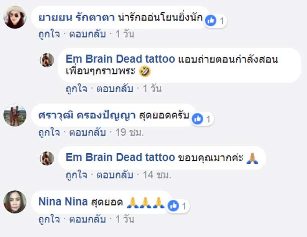
Task: Reply to Nina Nina's comment
Action: tap(87, 219)
